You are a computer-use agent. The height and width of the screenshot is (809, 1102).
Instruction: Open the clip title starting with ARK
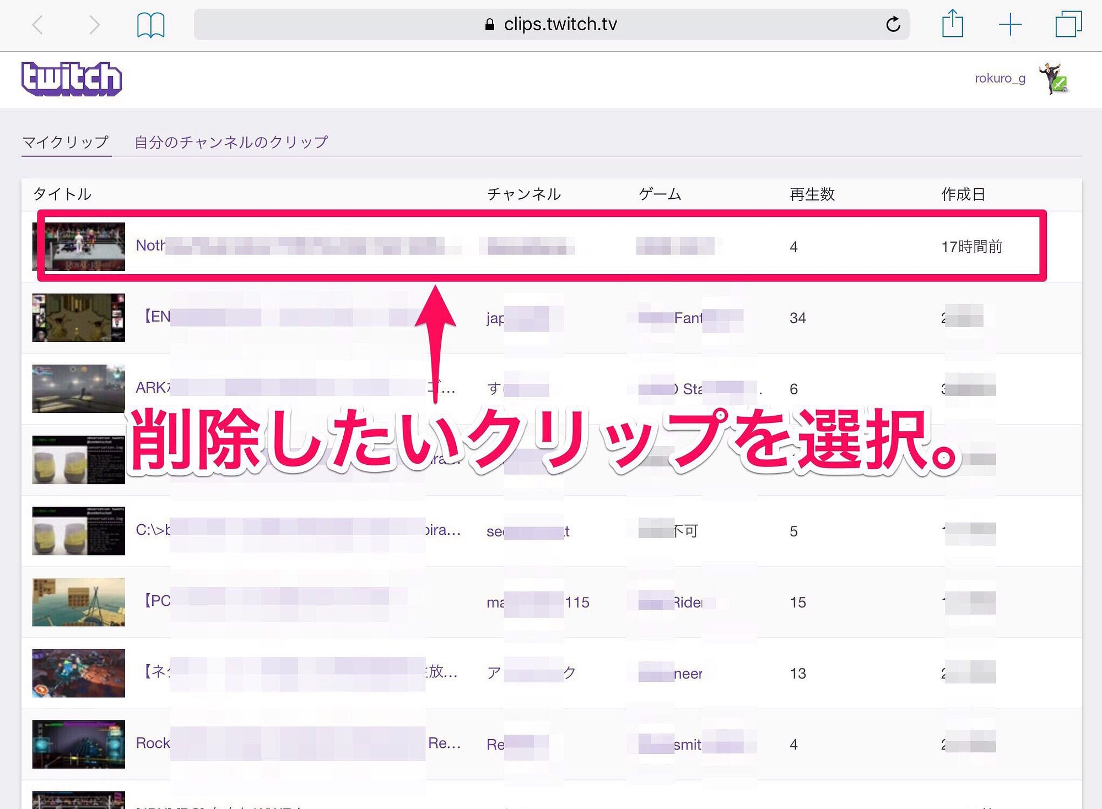[296, 388]
